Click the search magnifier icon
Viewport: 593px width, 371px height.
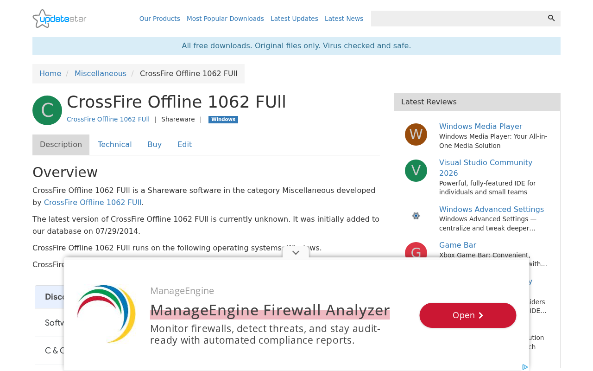[551, 18]
